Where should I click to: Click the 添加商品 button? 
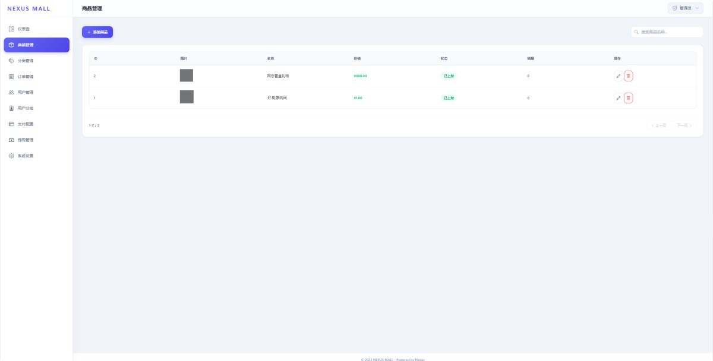[97, 32]
